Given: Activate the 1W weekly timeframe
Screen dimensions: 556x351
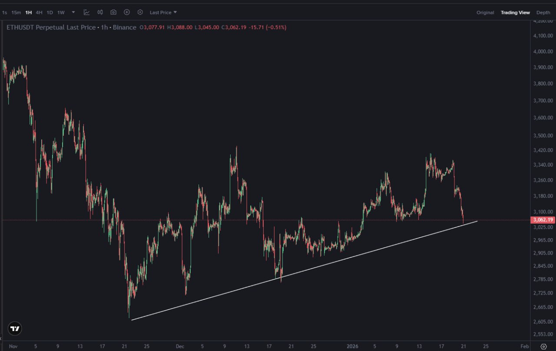Looking at the screenshot, I should tap(60, 12).
